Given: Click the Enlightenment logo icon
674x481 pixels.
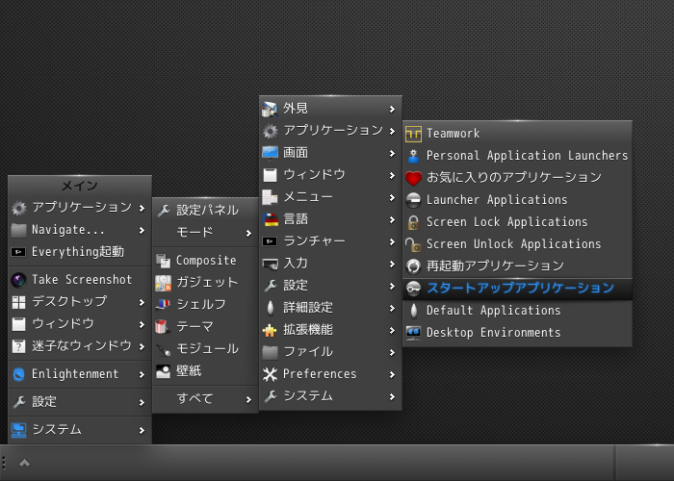Looking at the screenshot, I should click(x=18, y=374).
